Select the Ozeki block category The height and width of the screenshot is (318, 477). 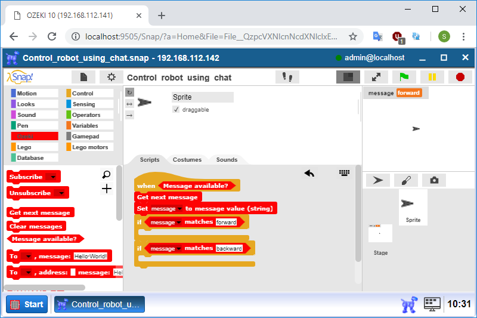click(35, 136)
